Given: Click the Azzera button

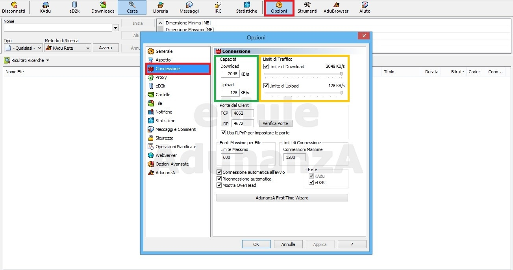Looking at the screenshot, I should 106,48.
